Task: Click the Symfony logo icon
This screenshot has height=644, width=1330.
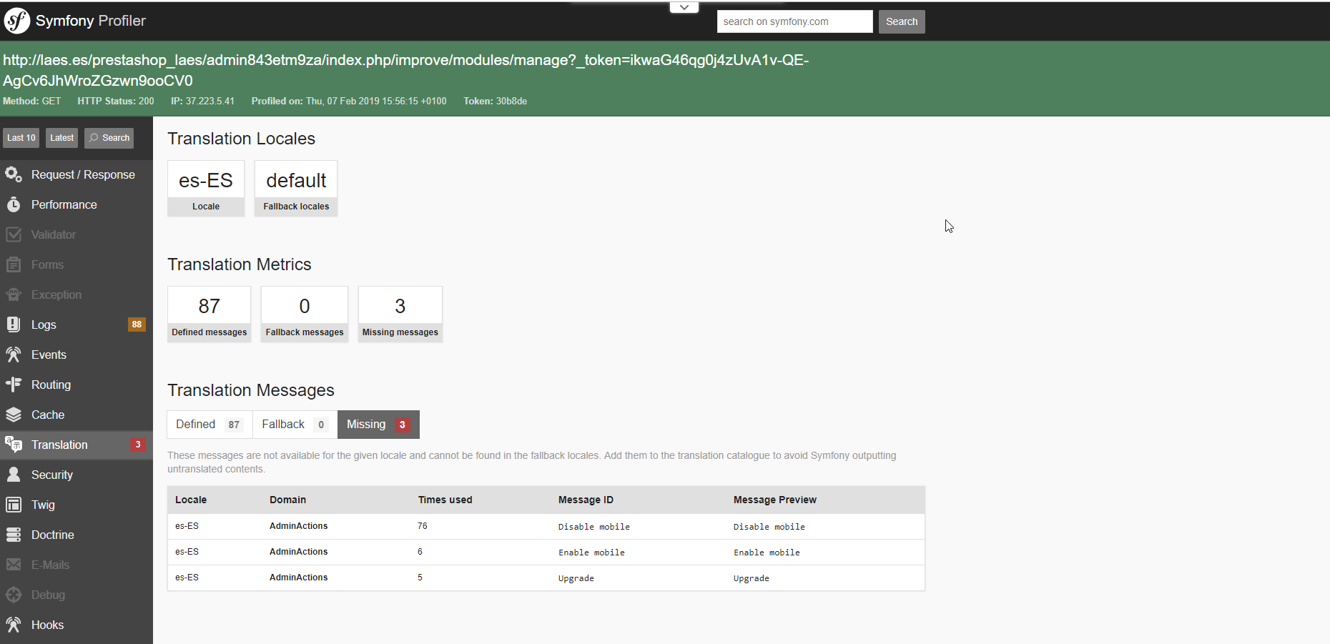Action: pyautogui.click(x=16, y=21)
